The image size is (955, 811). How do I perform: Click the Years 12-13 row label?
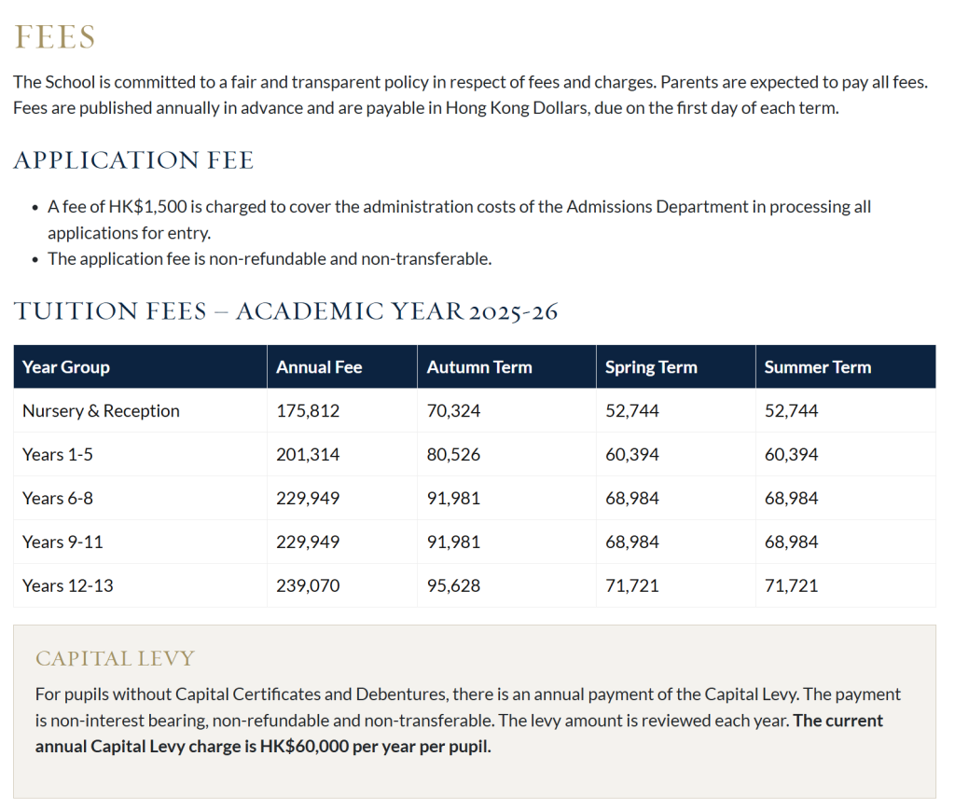pos(68,586)
